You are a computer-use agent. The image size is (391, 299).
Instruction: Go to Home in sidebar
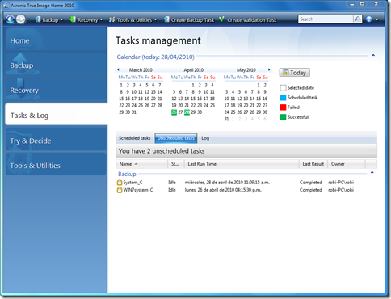click(x=56, y=40)
